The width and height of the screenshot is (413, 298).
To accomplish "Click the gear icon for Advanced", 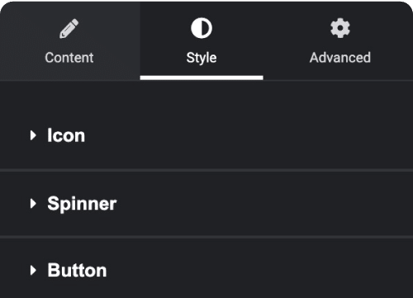I will pyautogui.click(x=340, y=28).
